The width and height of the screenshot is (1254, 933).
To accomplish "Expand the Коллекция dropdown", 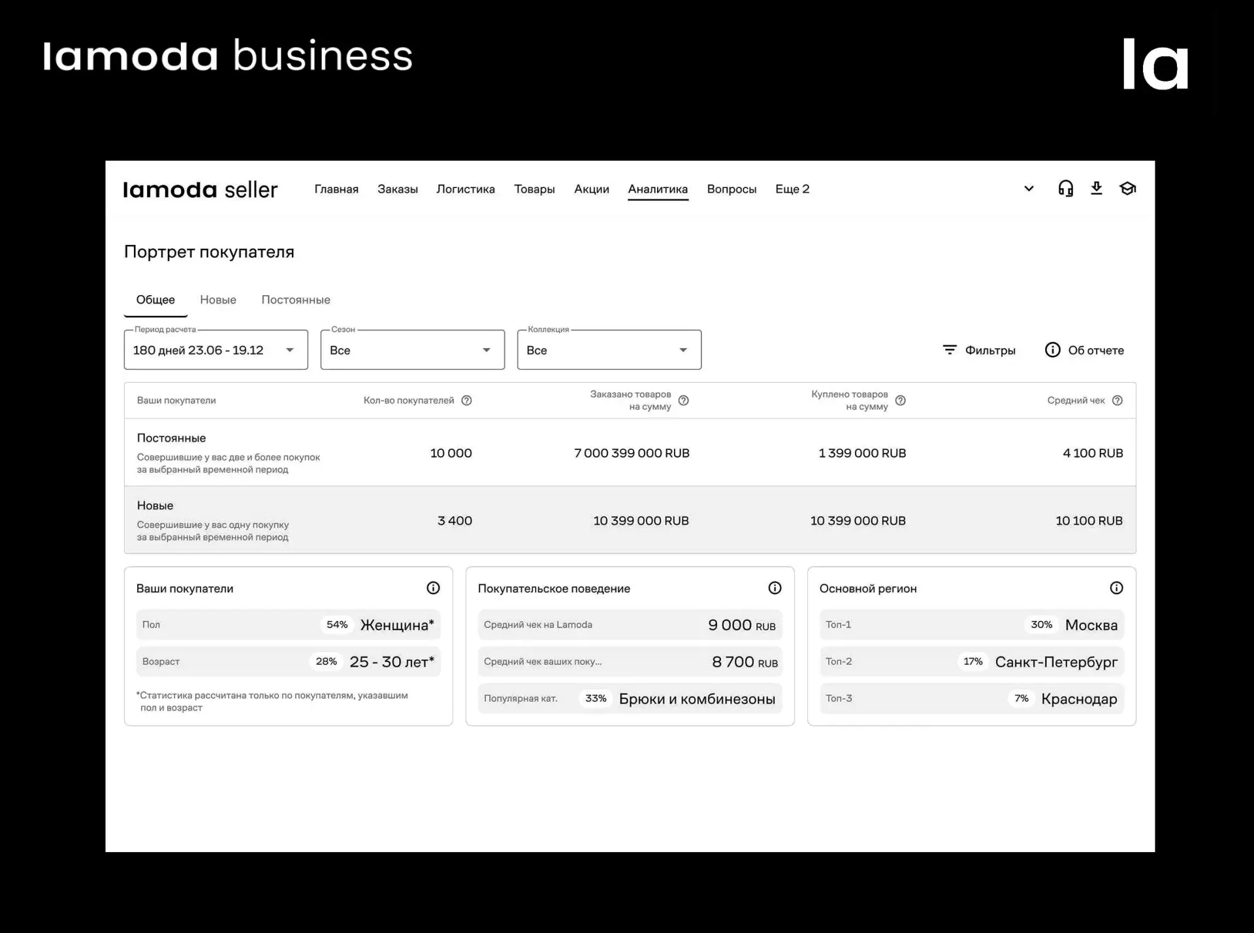I will 609,350.
